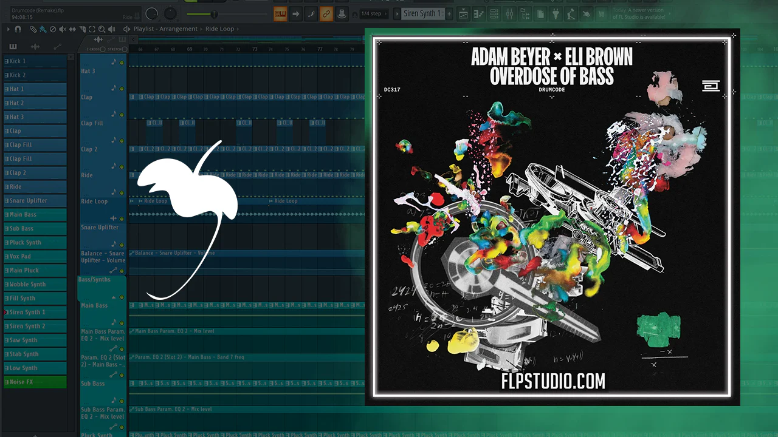The width and height of the screenshot is (778, 437).
Task: Adjust the first knob in the top toolbar
Action: 151,13
